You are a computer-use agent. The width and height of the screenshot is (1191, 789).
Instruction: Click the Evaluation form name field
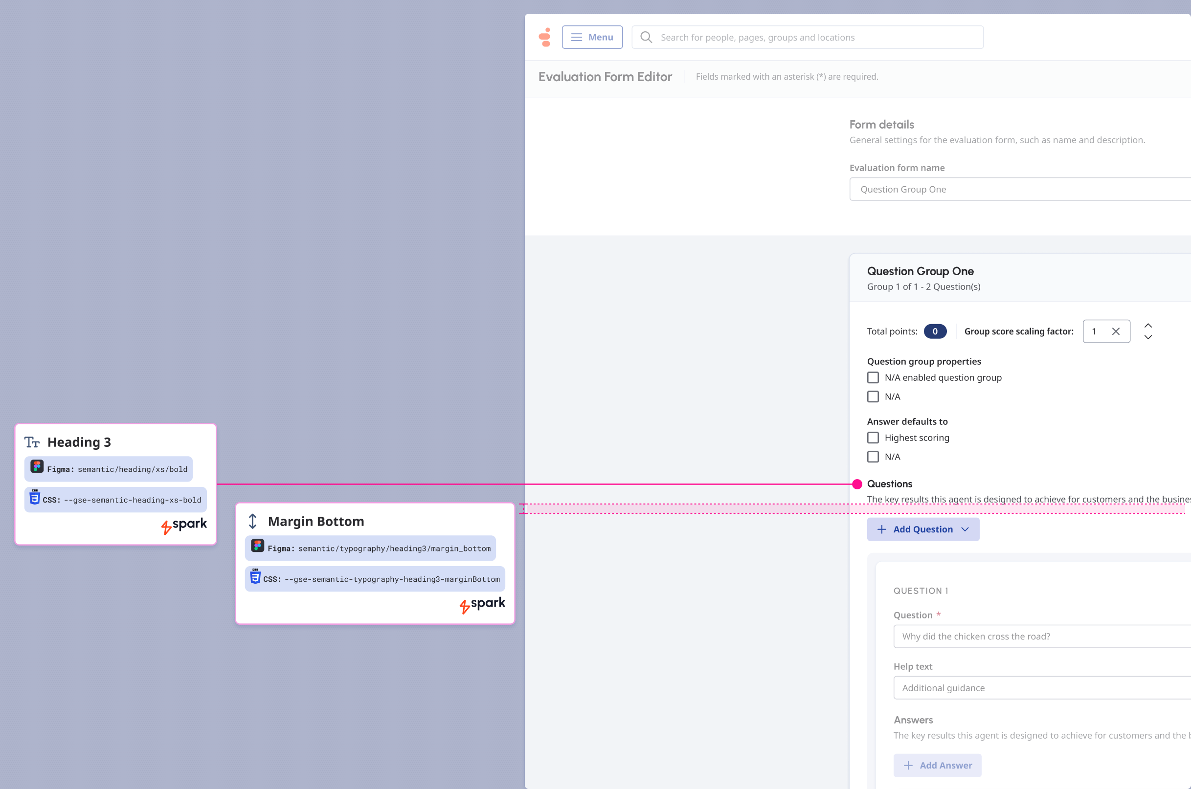coord(1020,189)
